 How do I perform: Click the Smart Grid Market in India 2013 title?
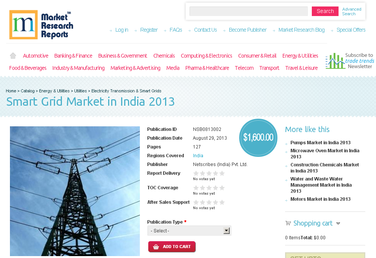(x=91, y=102)
